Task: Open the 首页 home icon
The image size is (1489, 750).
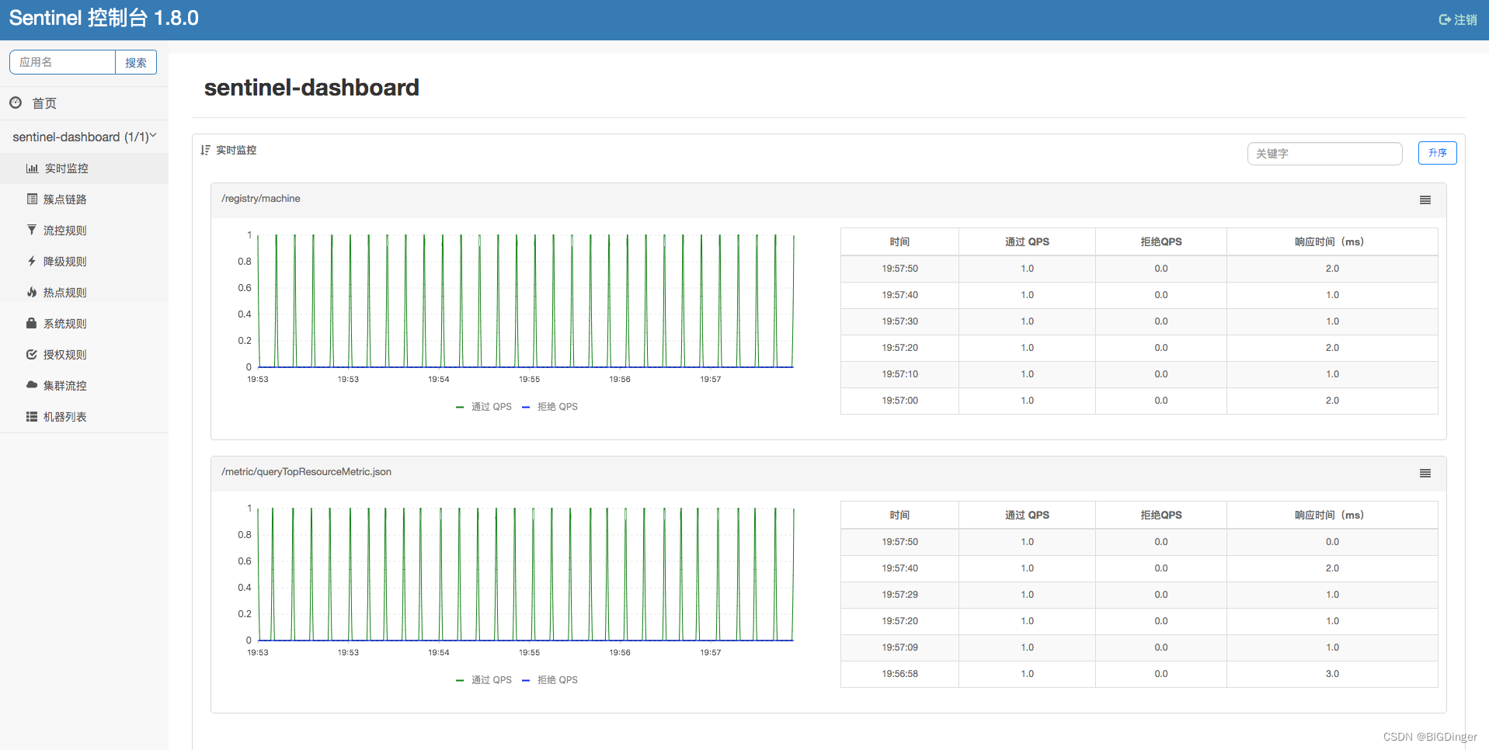Action: click(16, 102)
